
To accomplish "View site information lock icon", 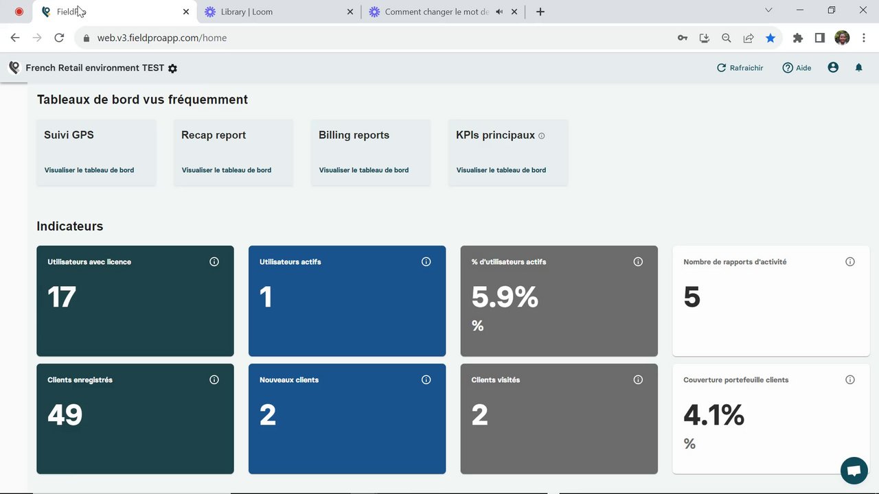I will click(x=87, y=38).
